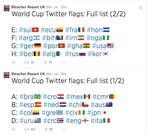Favorite the tweet with 85 stars
This screenshot has width=147, height=134.
(46, 129)
